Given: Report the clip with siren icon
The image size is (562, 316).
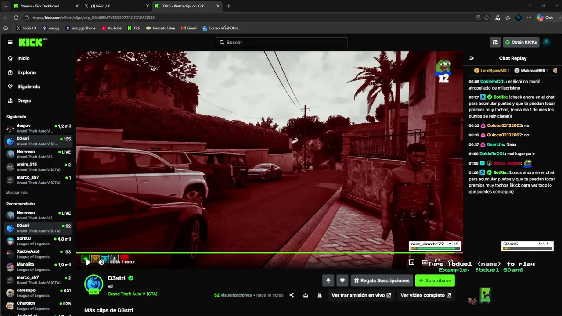Looking at the screenshot, I should click(x=320, y=295).
